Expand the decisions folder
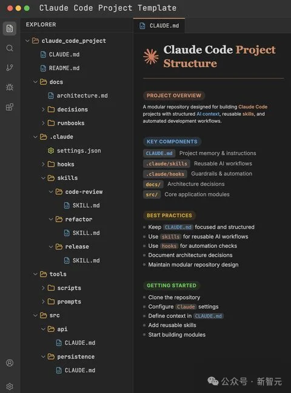The height and width of the screenshot is (393, 291). [x=43, y=109]
